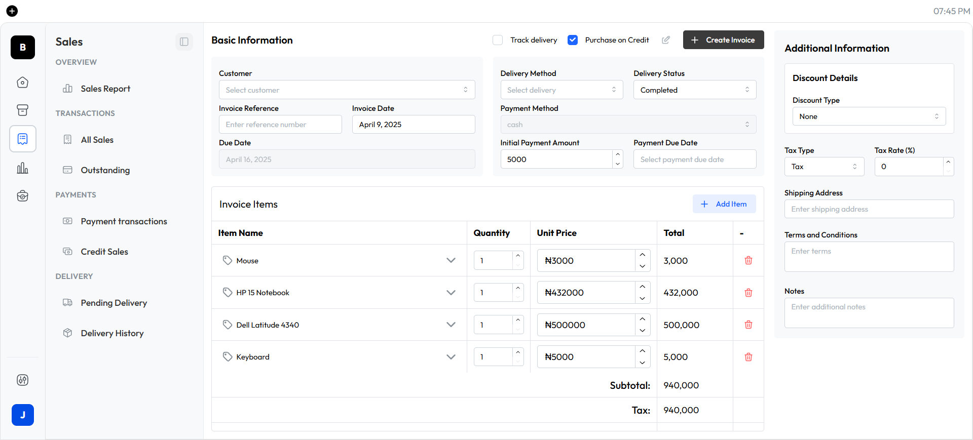Delete the HP 15 Notebook row

(x=749, y=293)
